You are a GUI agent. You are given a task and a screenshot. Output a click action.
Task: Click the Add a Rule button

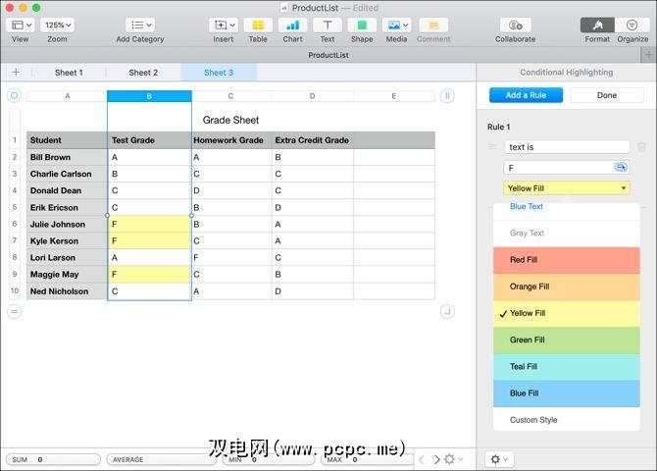(526, 95)
